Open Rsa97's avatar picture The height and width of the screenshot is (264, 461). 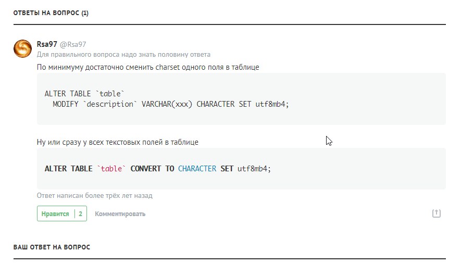[x=22, y=48]
